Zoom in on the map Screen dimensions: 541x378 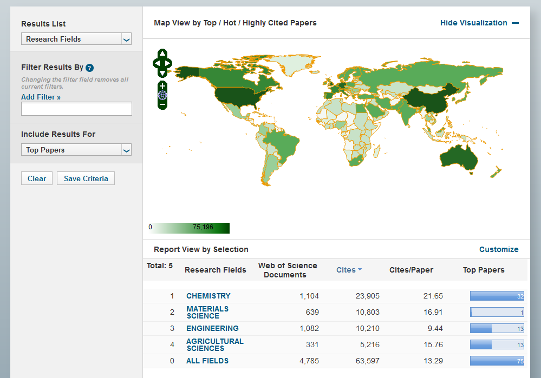[x=162, y=86]
